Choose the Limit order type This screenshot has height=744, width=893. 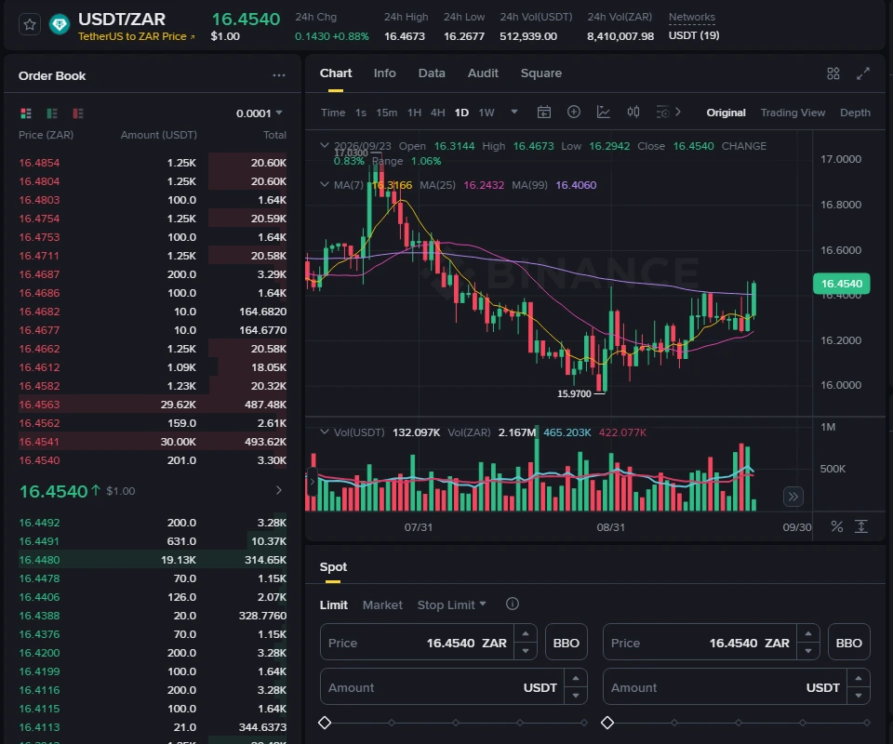pyautogui.click(x=333, y=604)
